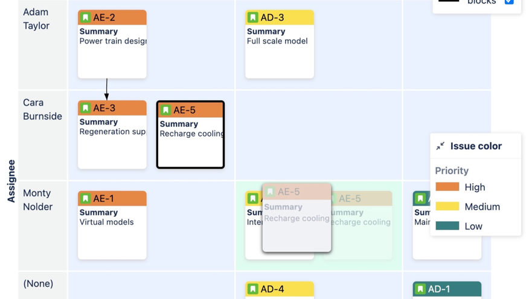Click the dependency arrow between AE-2 and AE-3

pyautogui.click(x=107, y=89)
